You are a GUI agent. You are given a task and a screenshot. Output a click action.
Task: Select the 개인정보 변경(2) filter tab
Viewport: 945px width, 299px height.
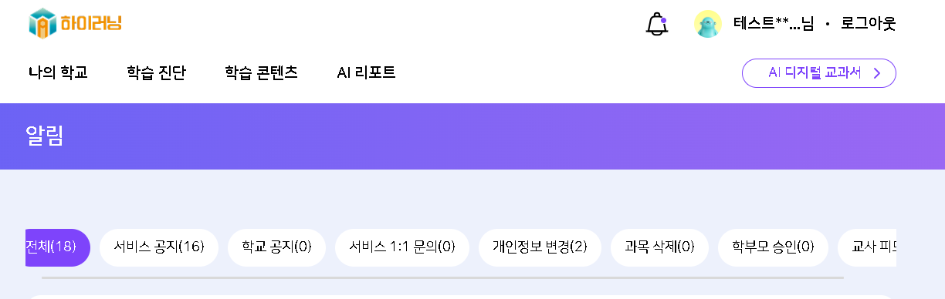[x=540, y=247]
